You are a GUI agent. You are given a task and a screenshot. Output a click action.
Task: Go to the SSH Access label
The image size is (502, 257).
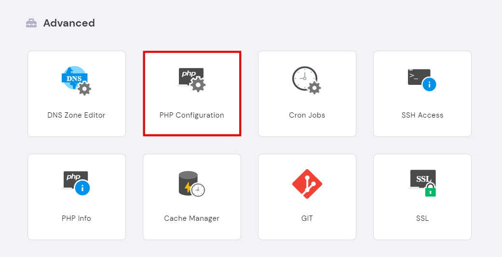click(422, 115)
